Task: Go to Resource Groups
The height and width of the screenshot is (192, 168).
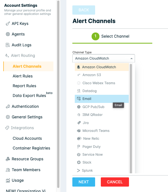Action: [27, 159]
